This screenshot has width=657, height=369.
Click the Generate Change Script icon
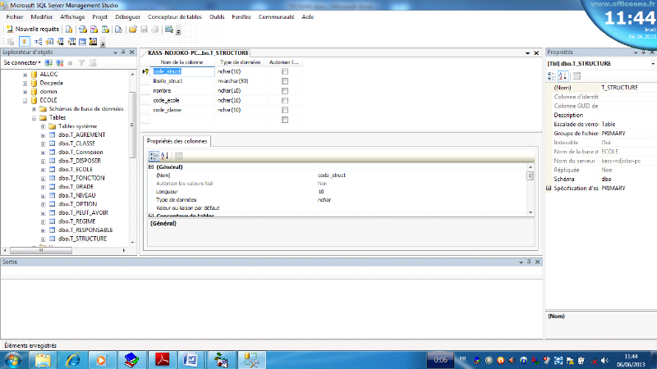coord(11,42)
